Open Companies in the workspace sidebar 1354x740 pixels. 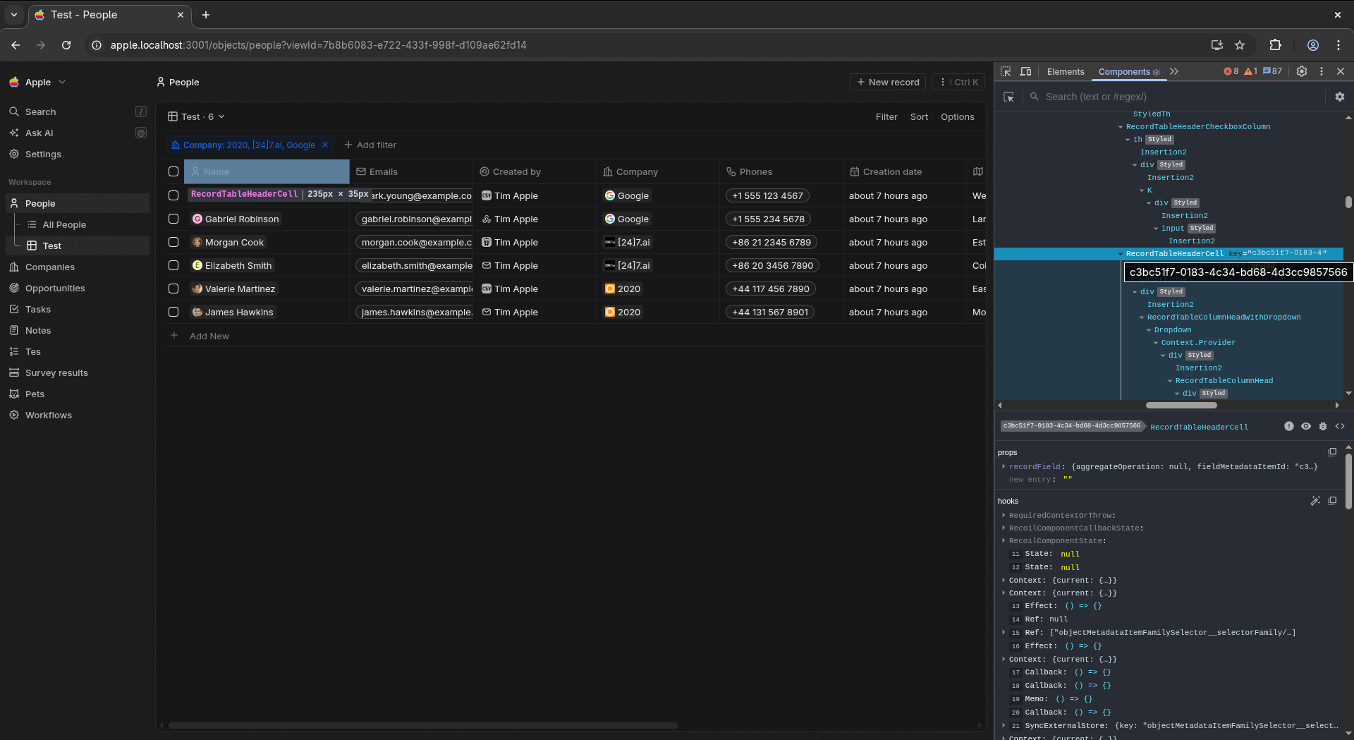coord(49,267)
